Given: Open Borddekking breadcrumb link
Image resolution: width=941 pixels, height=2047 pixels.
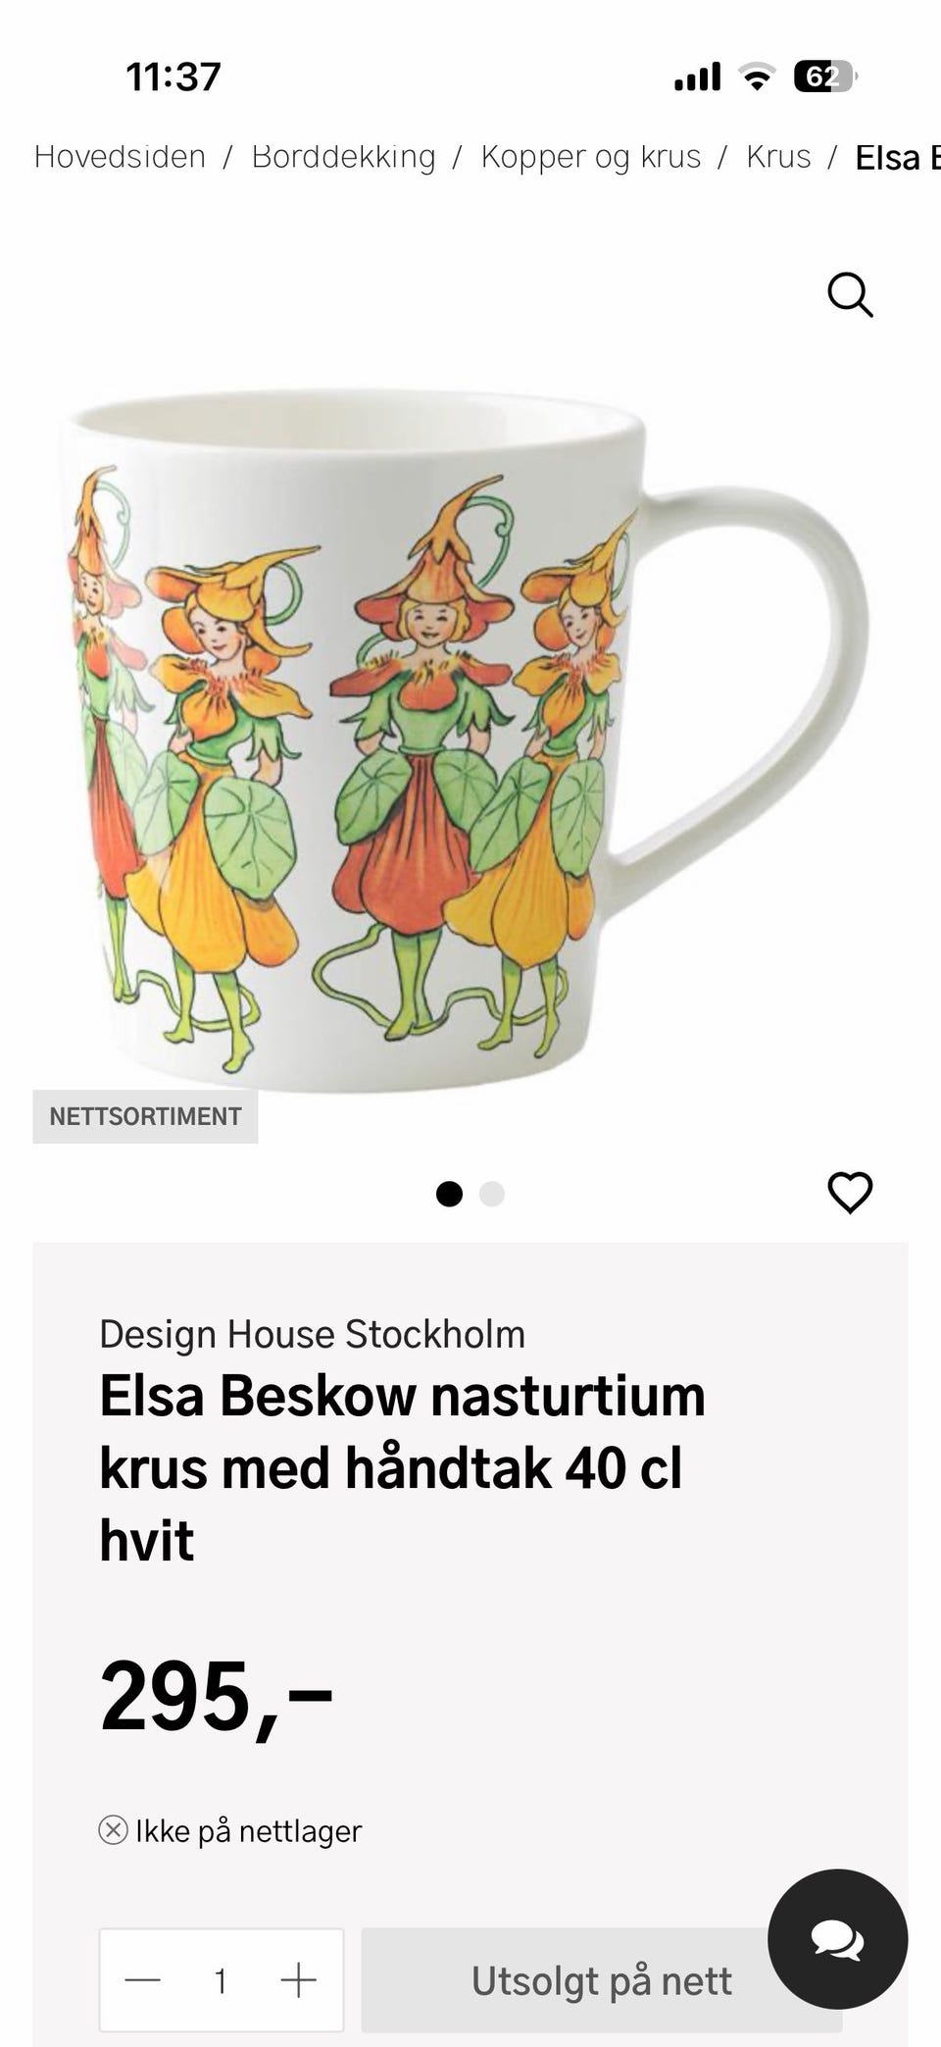Looking at the screenshot, I should [x=343, y=157].
